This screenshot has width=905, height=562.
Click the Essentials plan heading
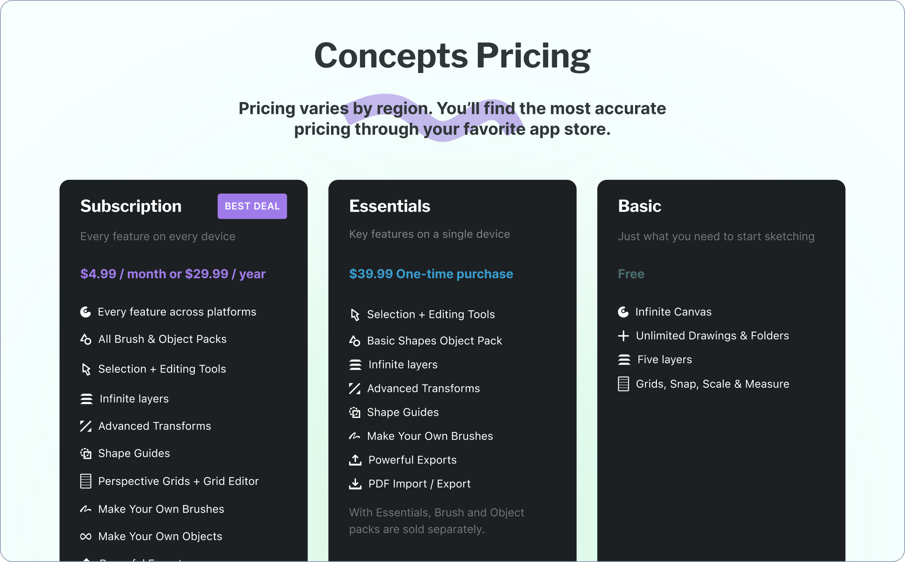(390, 206)
